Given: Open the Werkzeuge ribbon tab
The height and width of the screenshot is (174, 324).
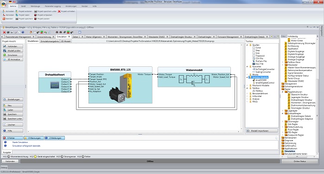Looking at the screenshot, I should click(x=35, y=6).
